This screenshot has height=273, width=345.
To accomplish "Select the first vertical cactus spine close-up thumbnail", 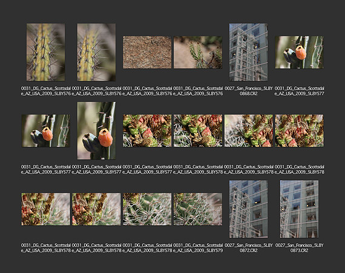I will (46, 52).
